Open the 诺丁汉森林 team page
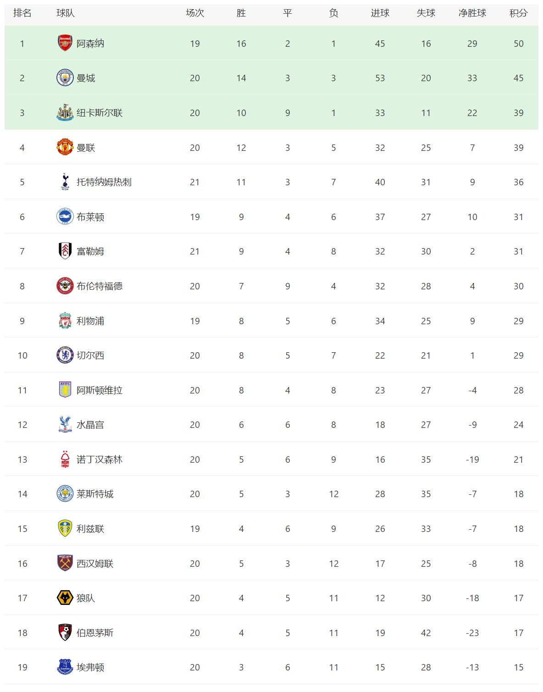543x692 pixels. [x=100, y=459]
